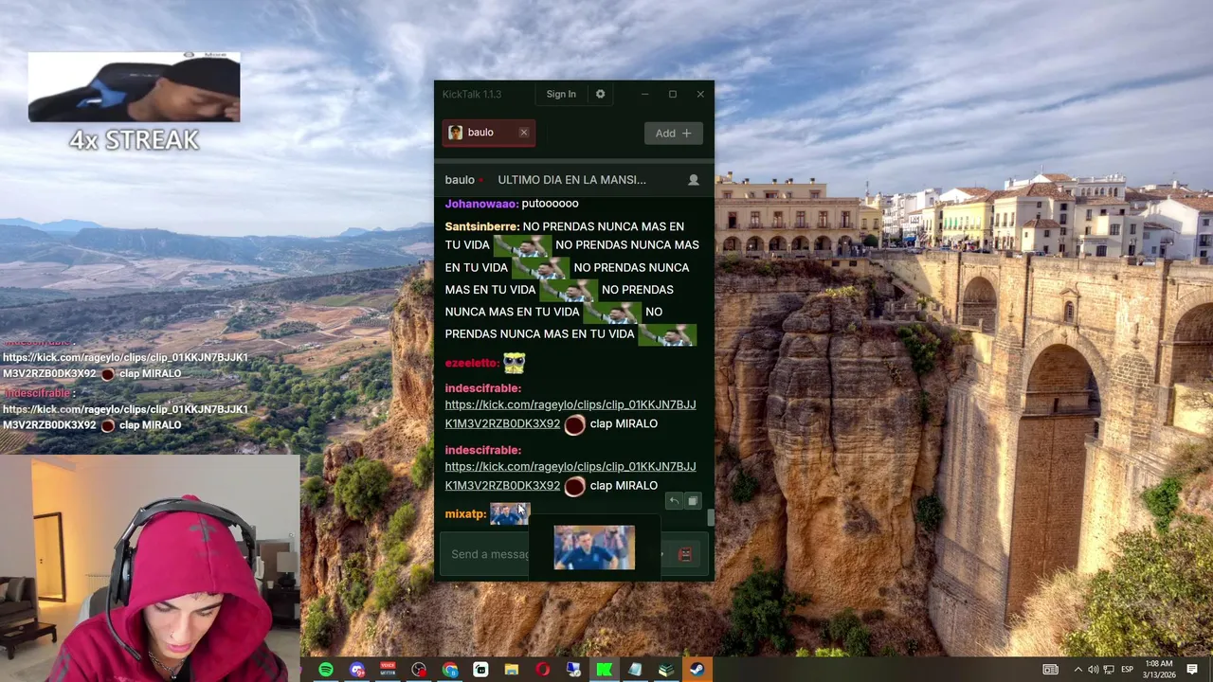
Task: Open File Explorer from taskbar
Action: click(512, 670)
